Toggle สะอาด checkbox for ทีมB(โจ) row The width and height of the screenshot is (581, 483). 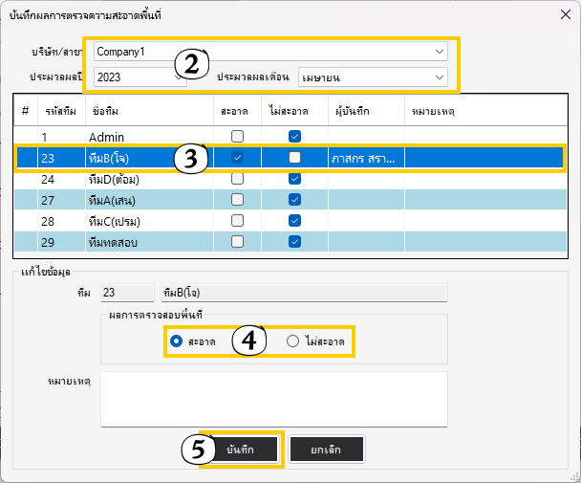tap(237, 157)
